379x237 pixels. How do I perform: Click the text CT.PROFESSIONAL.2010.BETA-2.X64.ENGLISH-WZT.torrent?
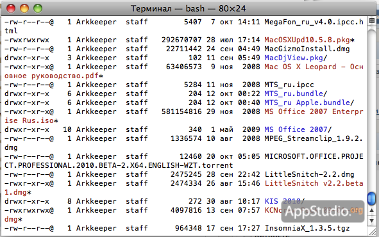pos(119,165)
